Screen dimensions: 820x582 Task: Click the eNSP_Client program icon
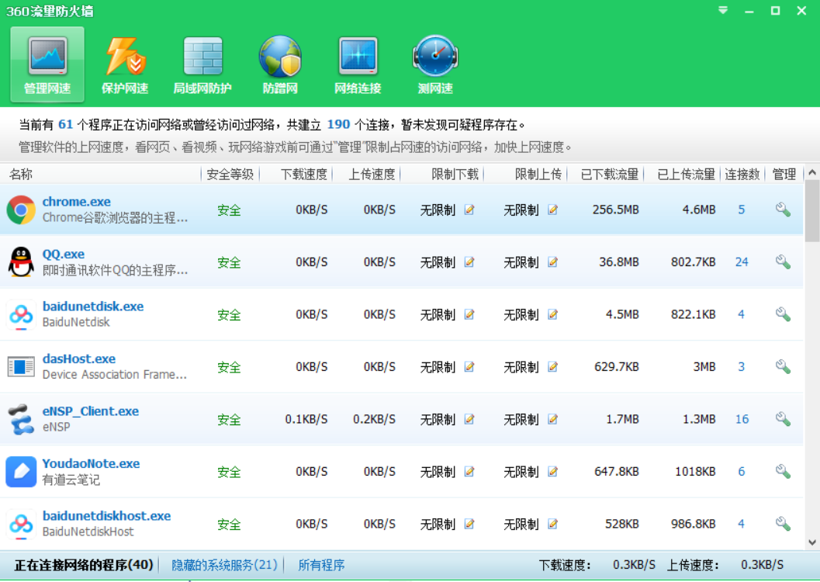[21, 419]
